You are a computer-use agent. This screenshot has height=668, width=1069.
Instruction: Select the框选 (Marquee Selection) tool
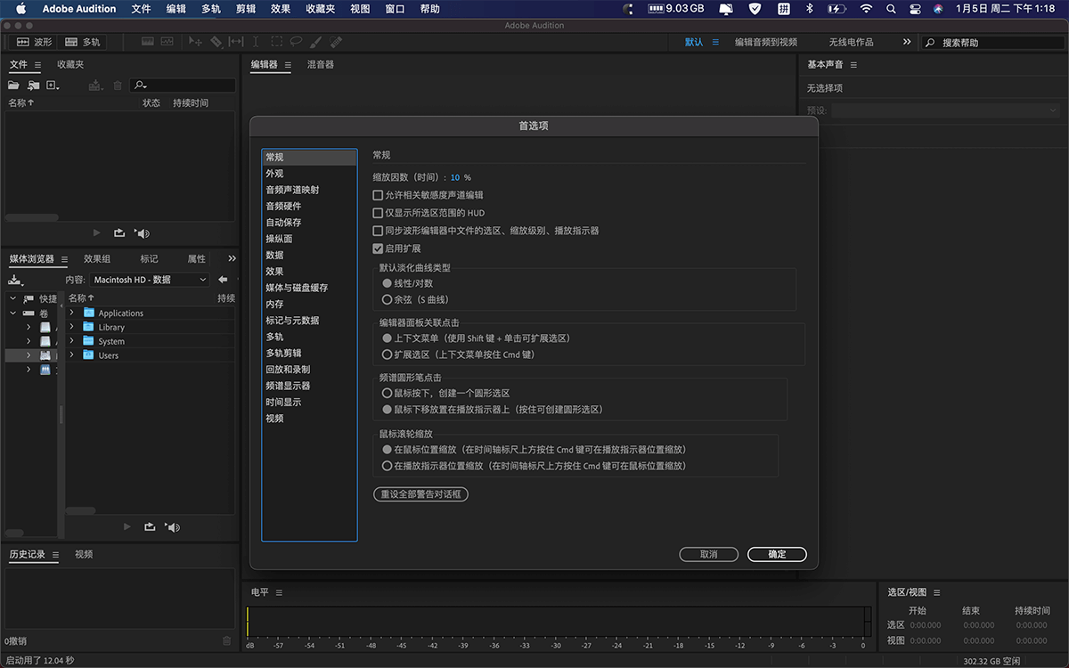click(x=276, y=41)
